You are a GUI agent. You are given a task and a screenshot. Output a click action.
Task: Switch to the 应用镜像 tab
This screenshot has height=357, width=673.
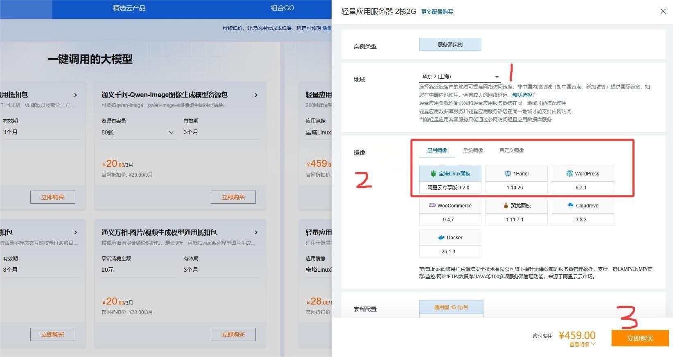437,150
